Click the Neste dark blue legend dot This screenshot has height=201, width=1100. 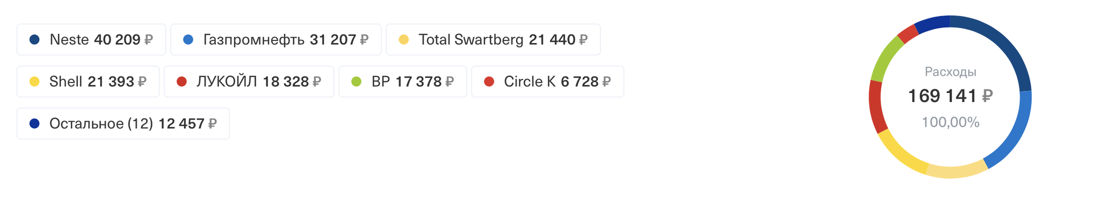34,40
